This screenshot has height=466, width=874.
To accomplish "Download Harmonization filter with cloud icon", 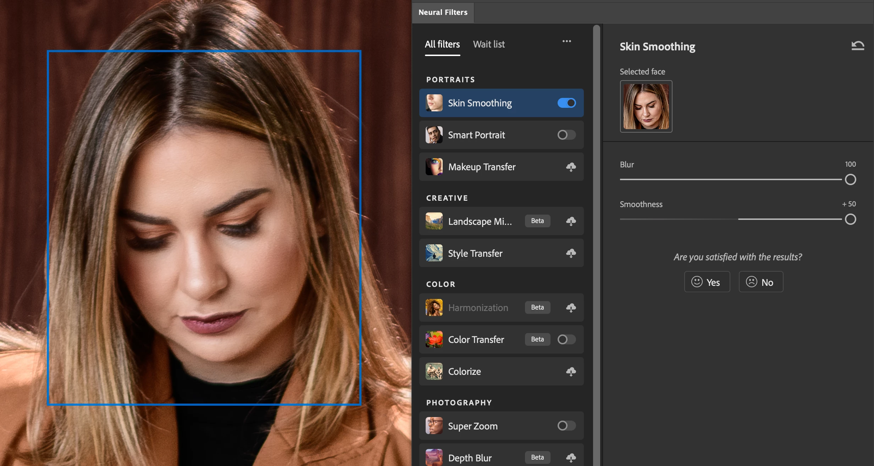I will [x=571, y=307].
